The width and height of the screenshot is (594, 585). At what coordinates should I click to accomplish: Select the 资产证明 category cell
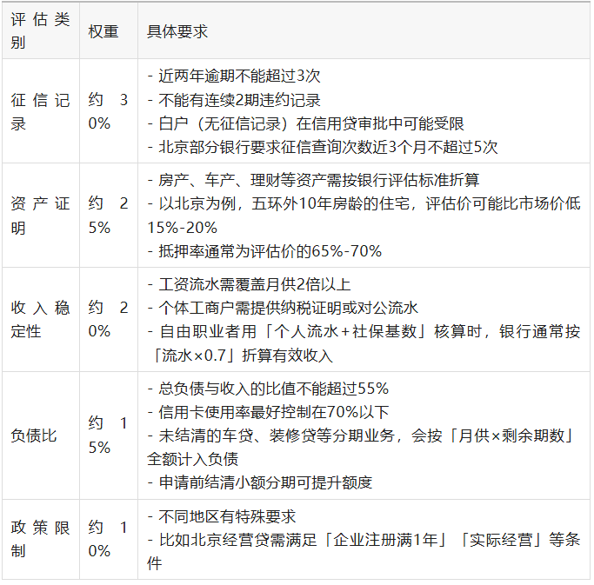40,216
